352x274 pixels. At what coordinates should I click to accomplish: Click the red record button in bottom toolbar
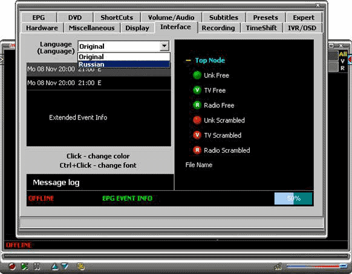12,266
